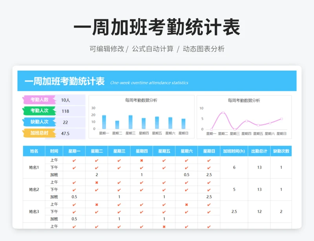
Task: Toggle 姓名2 下午 星期日 attendance check mark
Action: pos(209,189)
